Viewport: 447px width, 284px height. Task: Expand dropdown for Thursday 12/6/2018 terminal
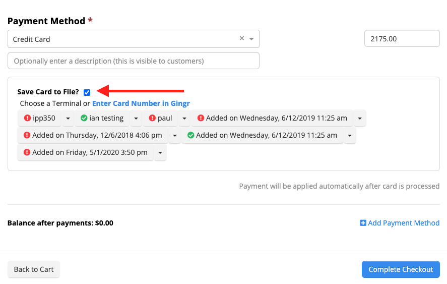pos(175,135)
